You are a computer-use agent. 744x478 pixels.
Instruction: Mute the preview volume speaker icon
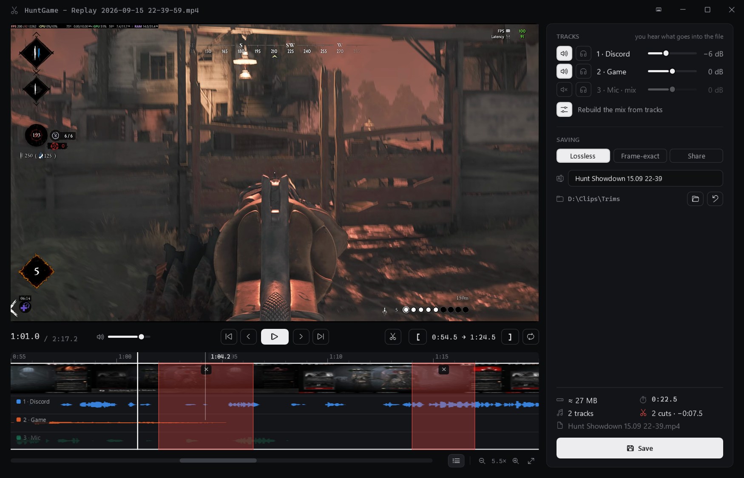[100, 337]
